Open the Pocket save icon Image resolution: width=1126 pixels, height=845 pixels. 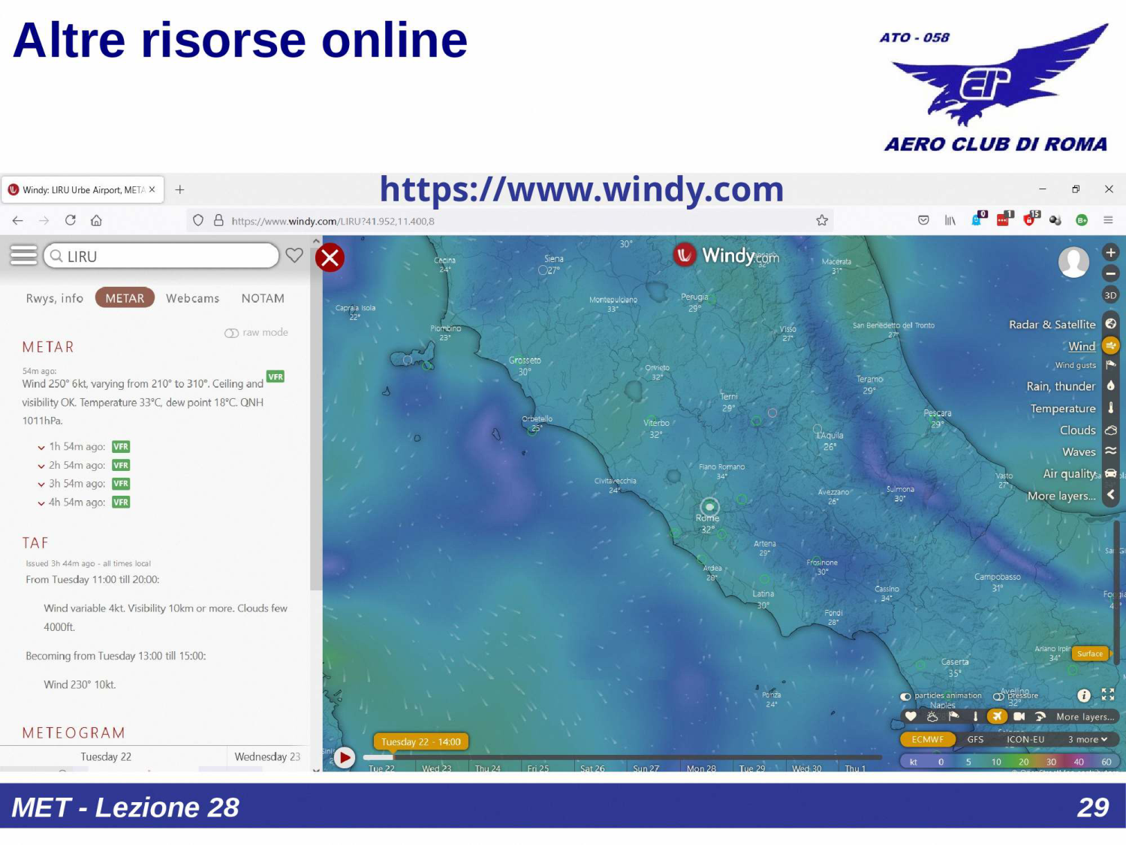coord(924,220)
